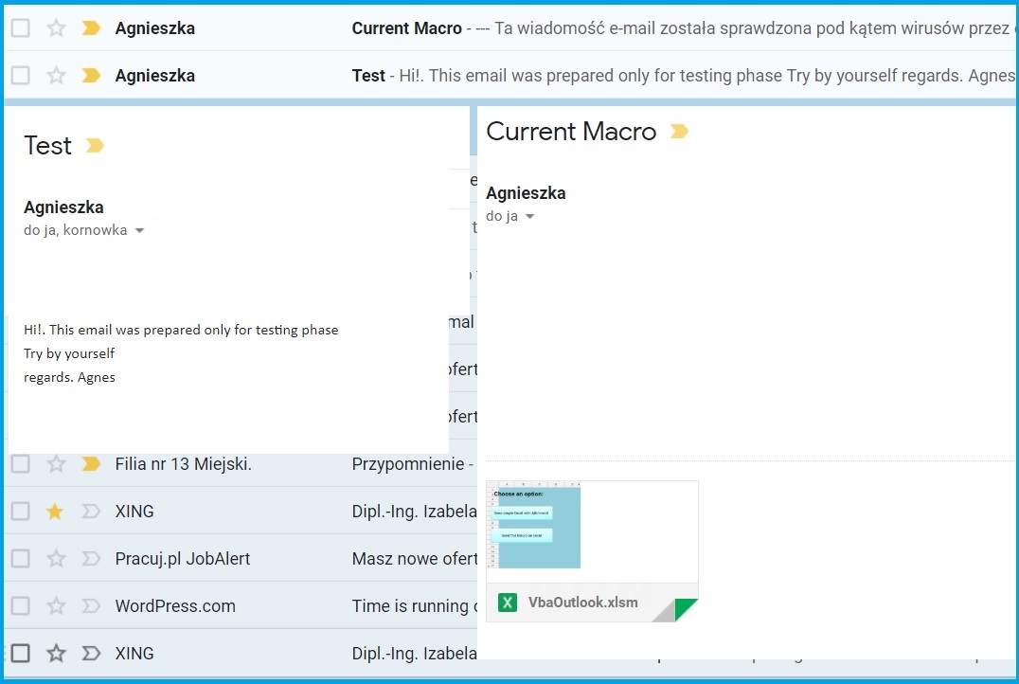Star the bottom XING email row

click(x=56, y=654)
